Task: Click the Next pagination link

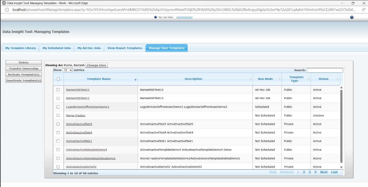Action: (x=324, y=172)
